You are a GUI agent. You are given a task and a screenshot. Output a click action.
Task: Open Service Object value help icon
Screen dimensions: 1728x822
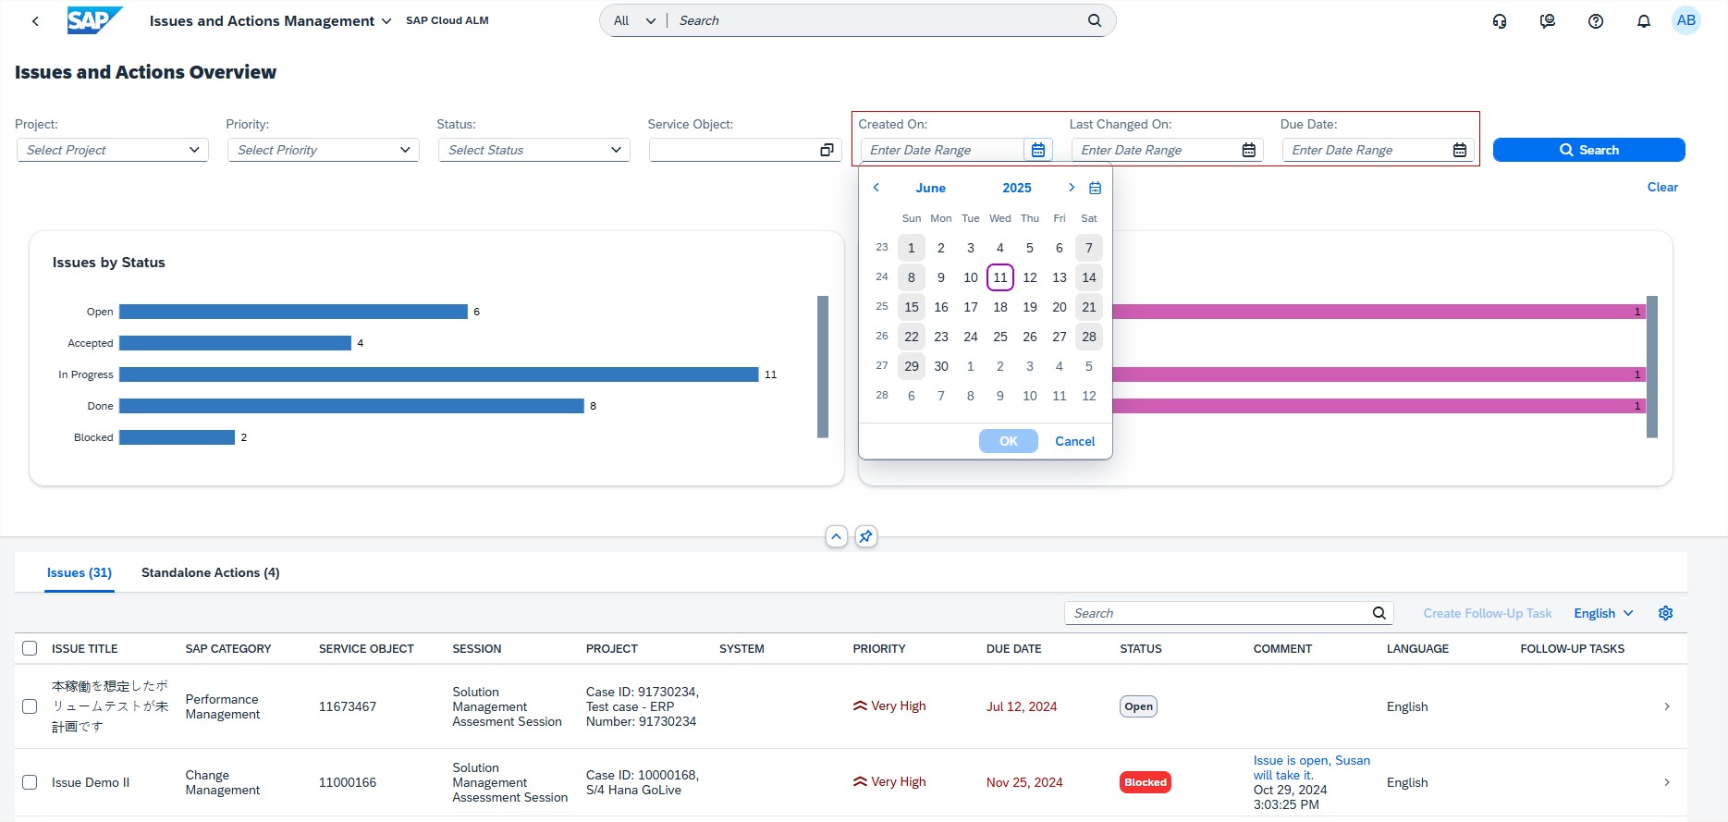point(827,150)
